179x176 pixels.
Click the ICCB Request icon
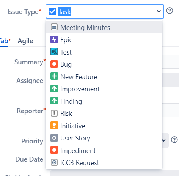54,162
